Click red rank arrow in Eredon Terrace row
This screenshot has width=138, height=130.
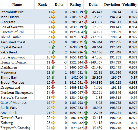click(x=53, y=82)
